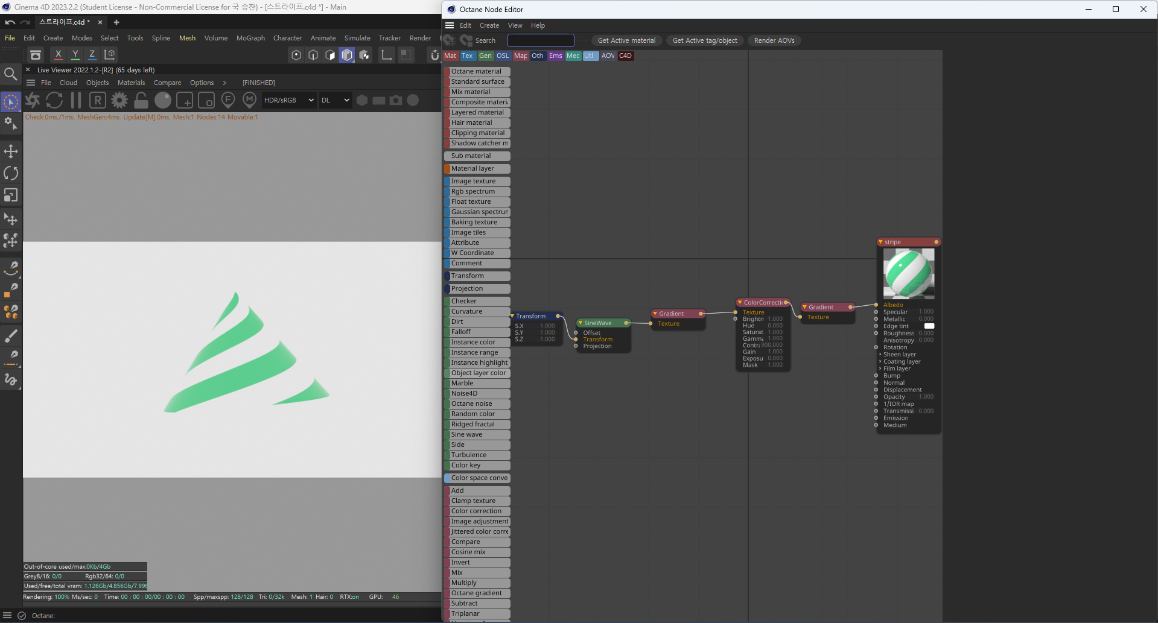Click the render lock icon

coord(141,100)
